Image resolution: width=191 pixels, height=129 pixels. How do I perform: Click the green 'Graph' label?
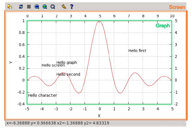163,26
